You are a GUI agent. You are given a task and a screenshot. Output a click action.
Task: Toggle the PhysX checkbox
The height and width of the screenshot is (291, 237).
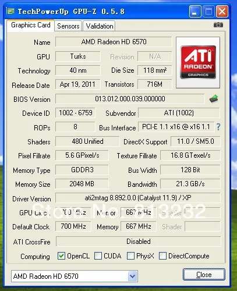tap(130, 256)
